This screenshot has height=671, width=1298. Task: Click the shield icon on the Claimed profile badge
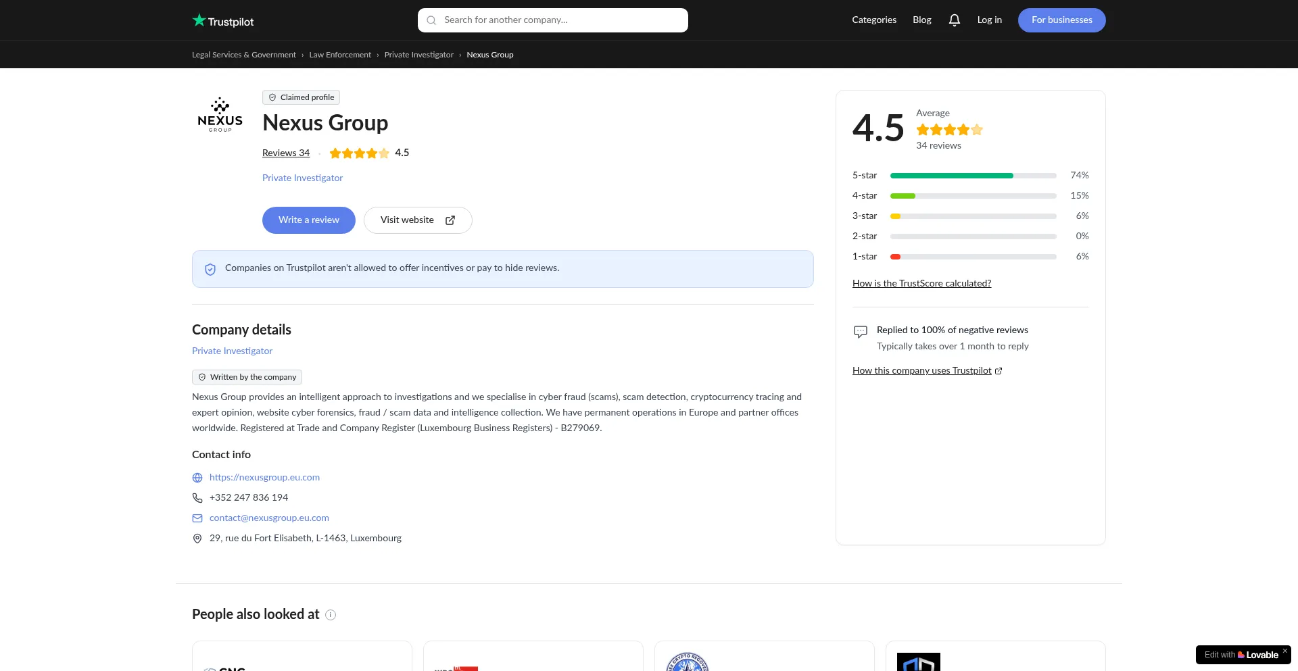[272, 97]
